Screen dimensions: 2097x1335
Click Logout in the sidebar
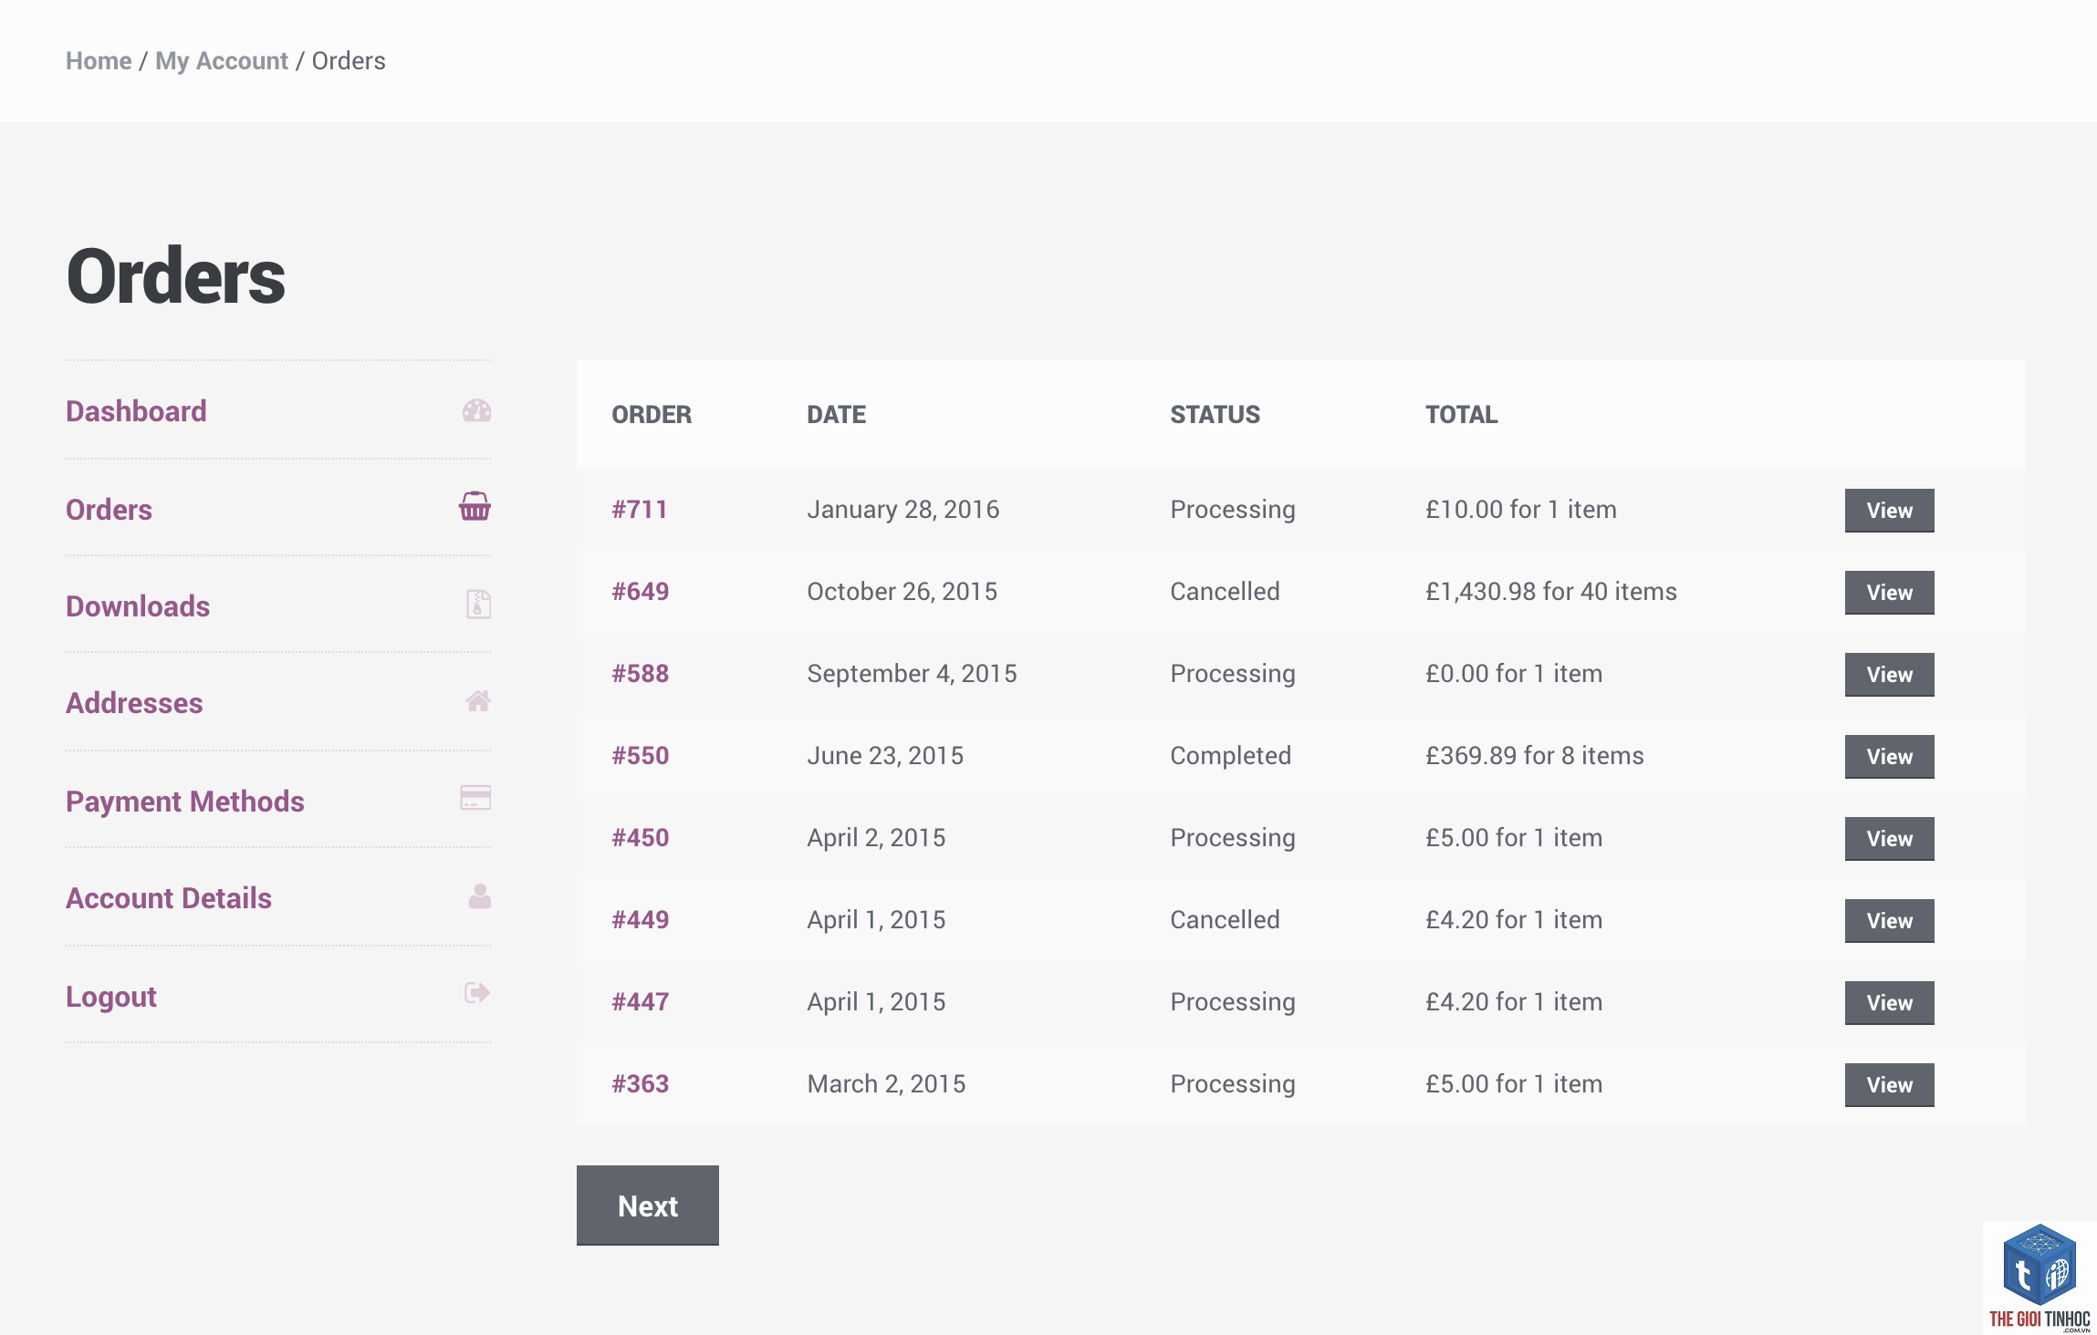(x=111, y=997)
